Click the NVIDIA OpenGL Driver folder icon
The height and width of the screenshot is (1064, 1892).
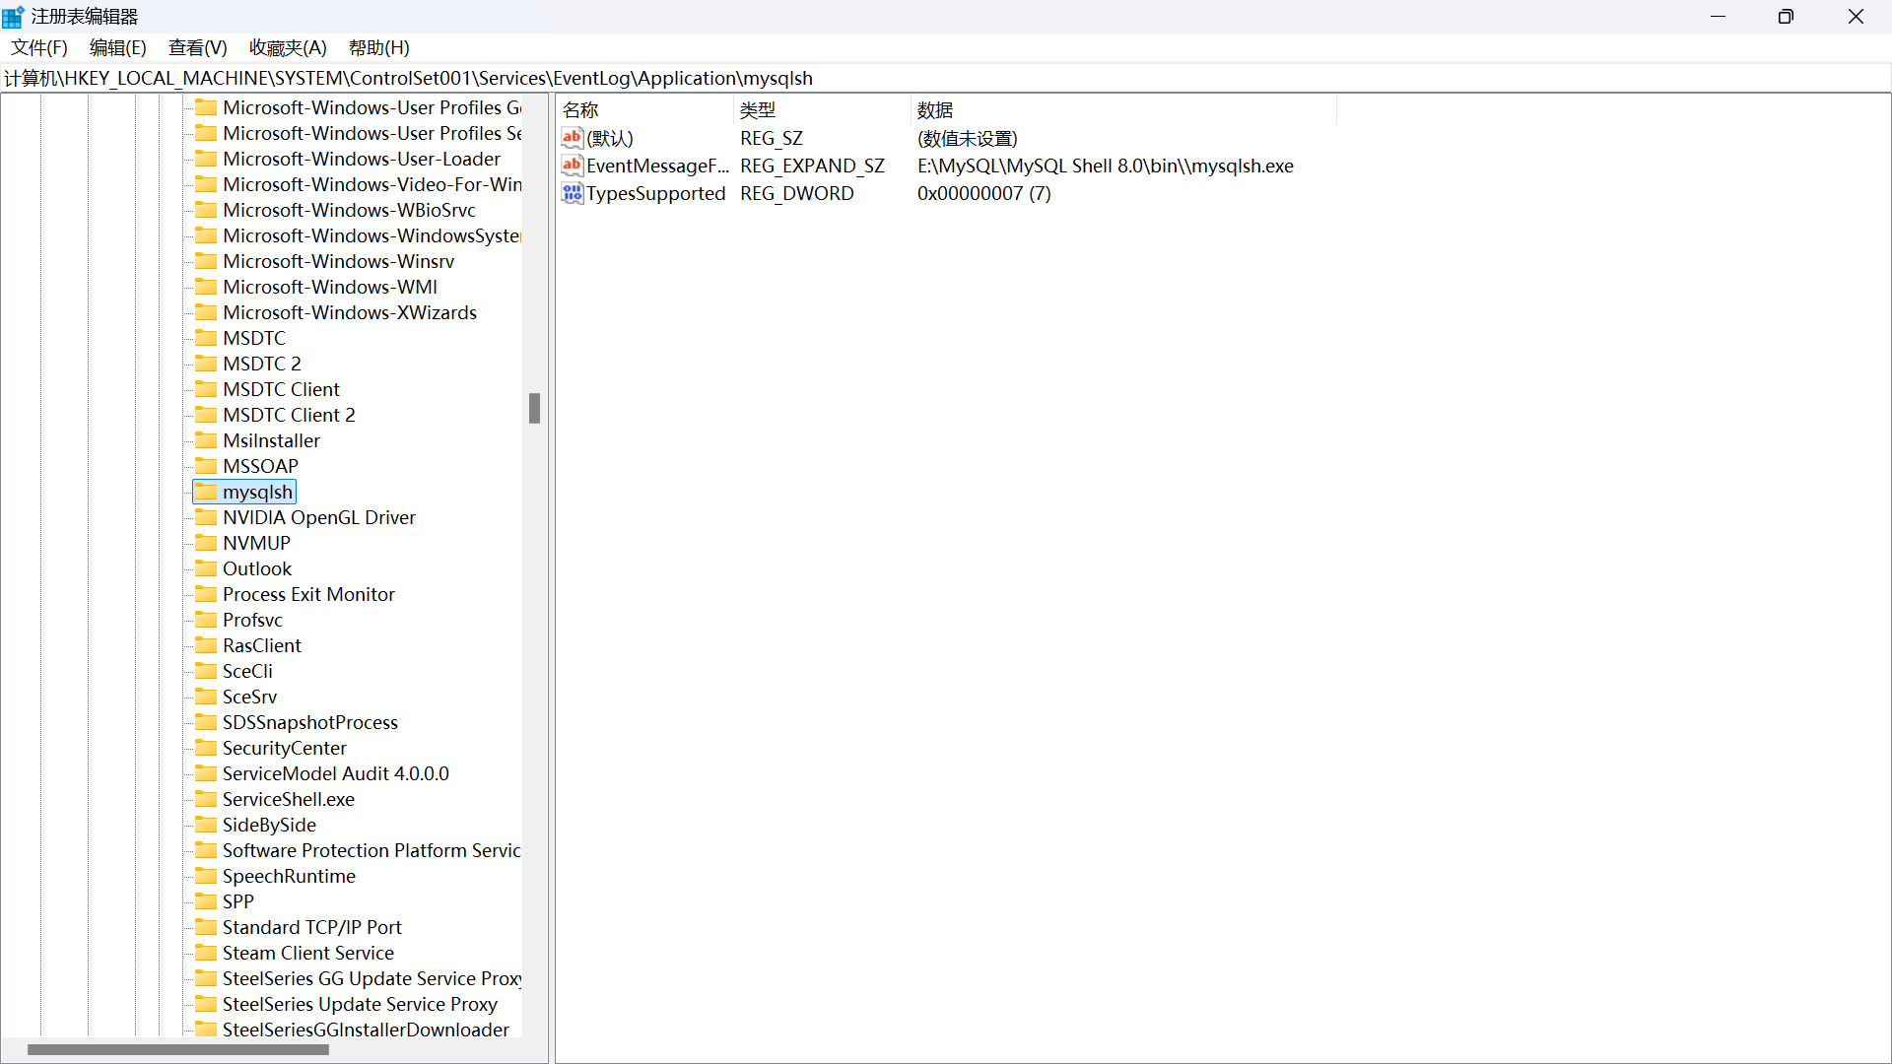pyautogui.click(x=206, y=517)
